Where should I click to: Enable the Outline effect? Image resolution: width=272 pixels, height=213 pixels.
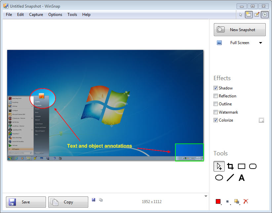pos(215,104)
